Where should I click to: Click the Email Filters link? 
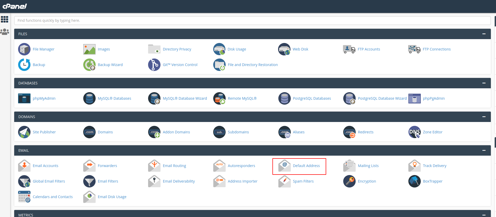(x=108, y=181)
